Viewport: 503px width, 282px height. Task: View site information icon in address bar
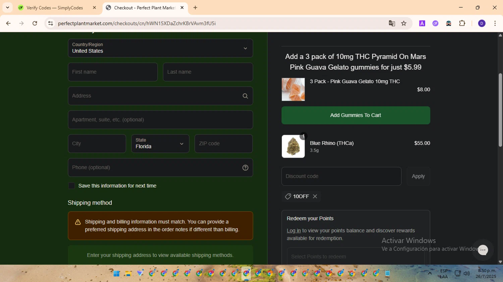click(51, 23)
